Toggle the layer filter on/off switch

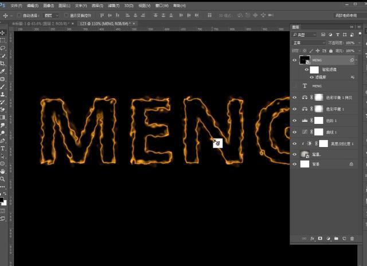pos(360,34)
